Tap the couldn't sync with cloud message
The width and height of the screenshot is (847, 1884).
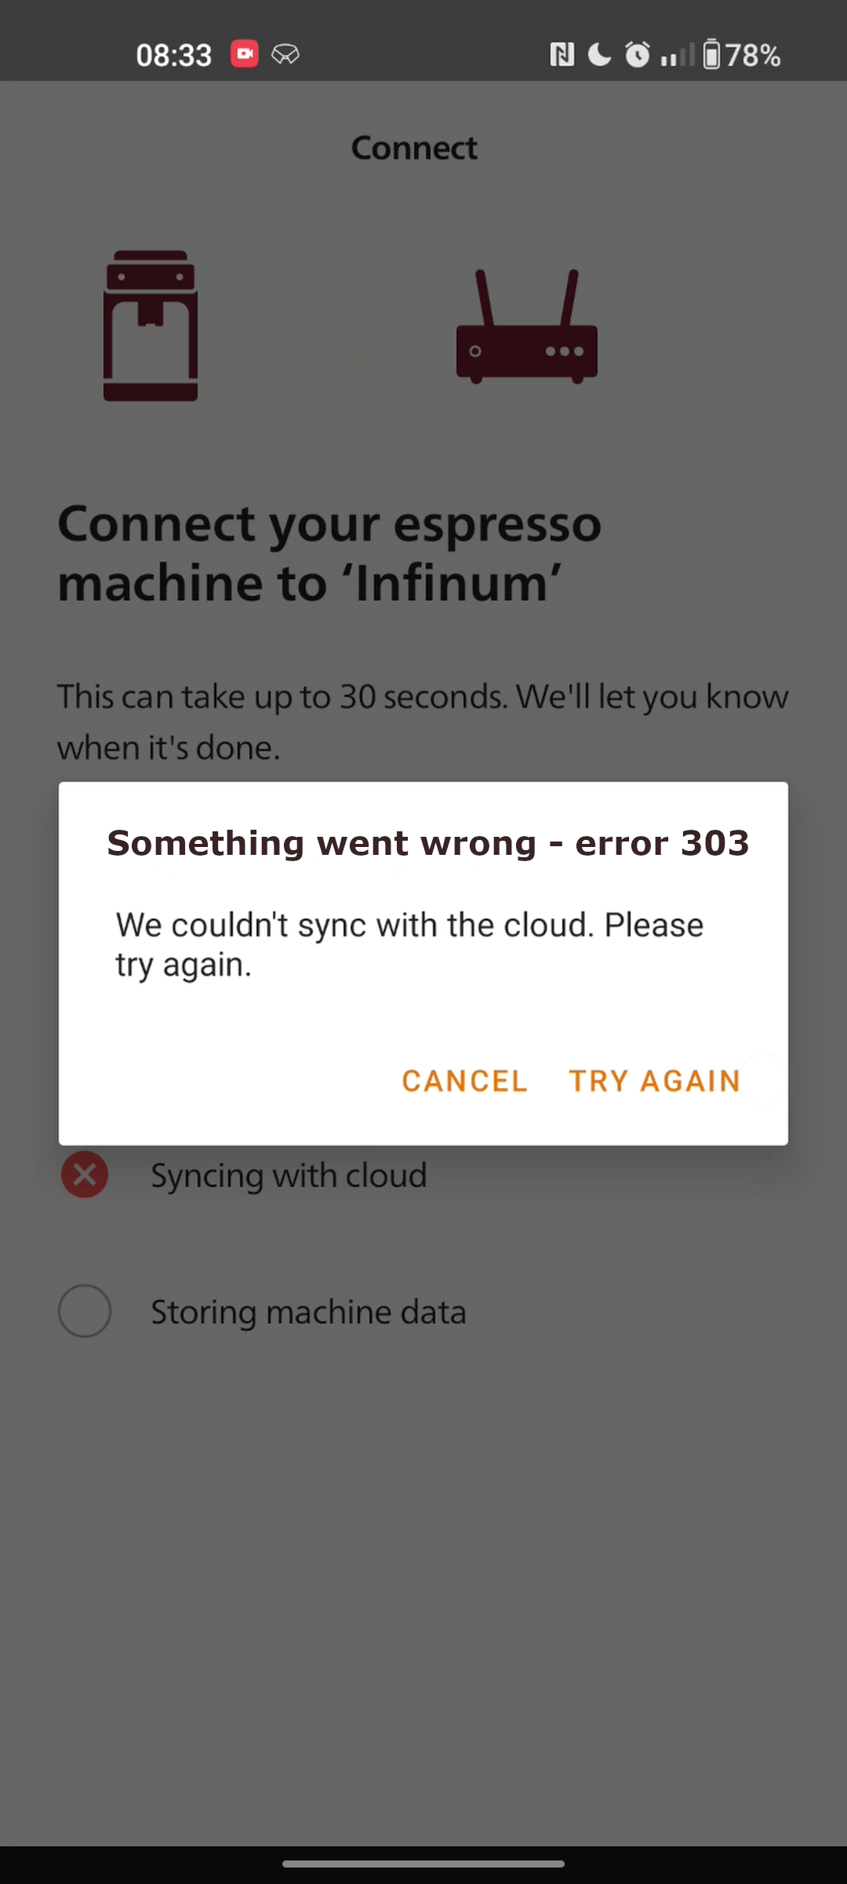click(409, 944)
